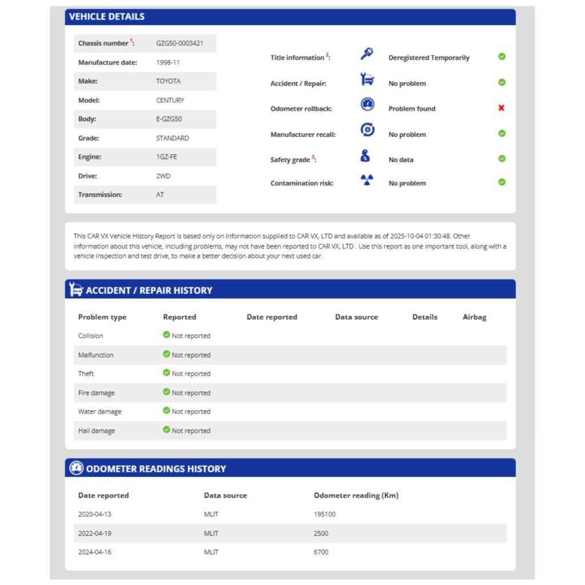The width and height of the screenshot is (585, 585).
Task: Open footnote 3 beside Safety grade
Action: [312, 157]
